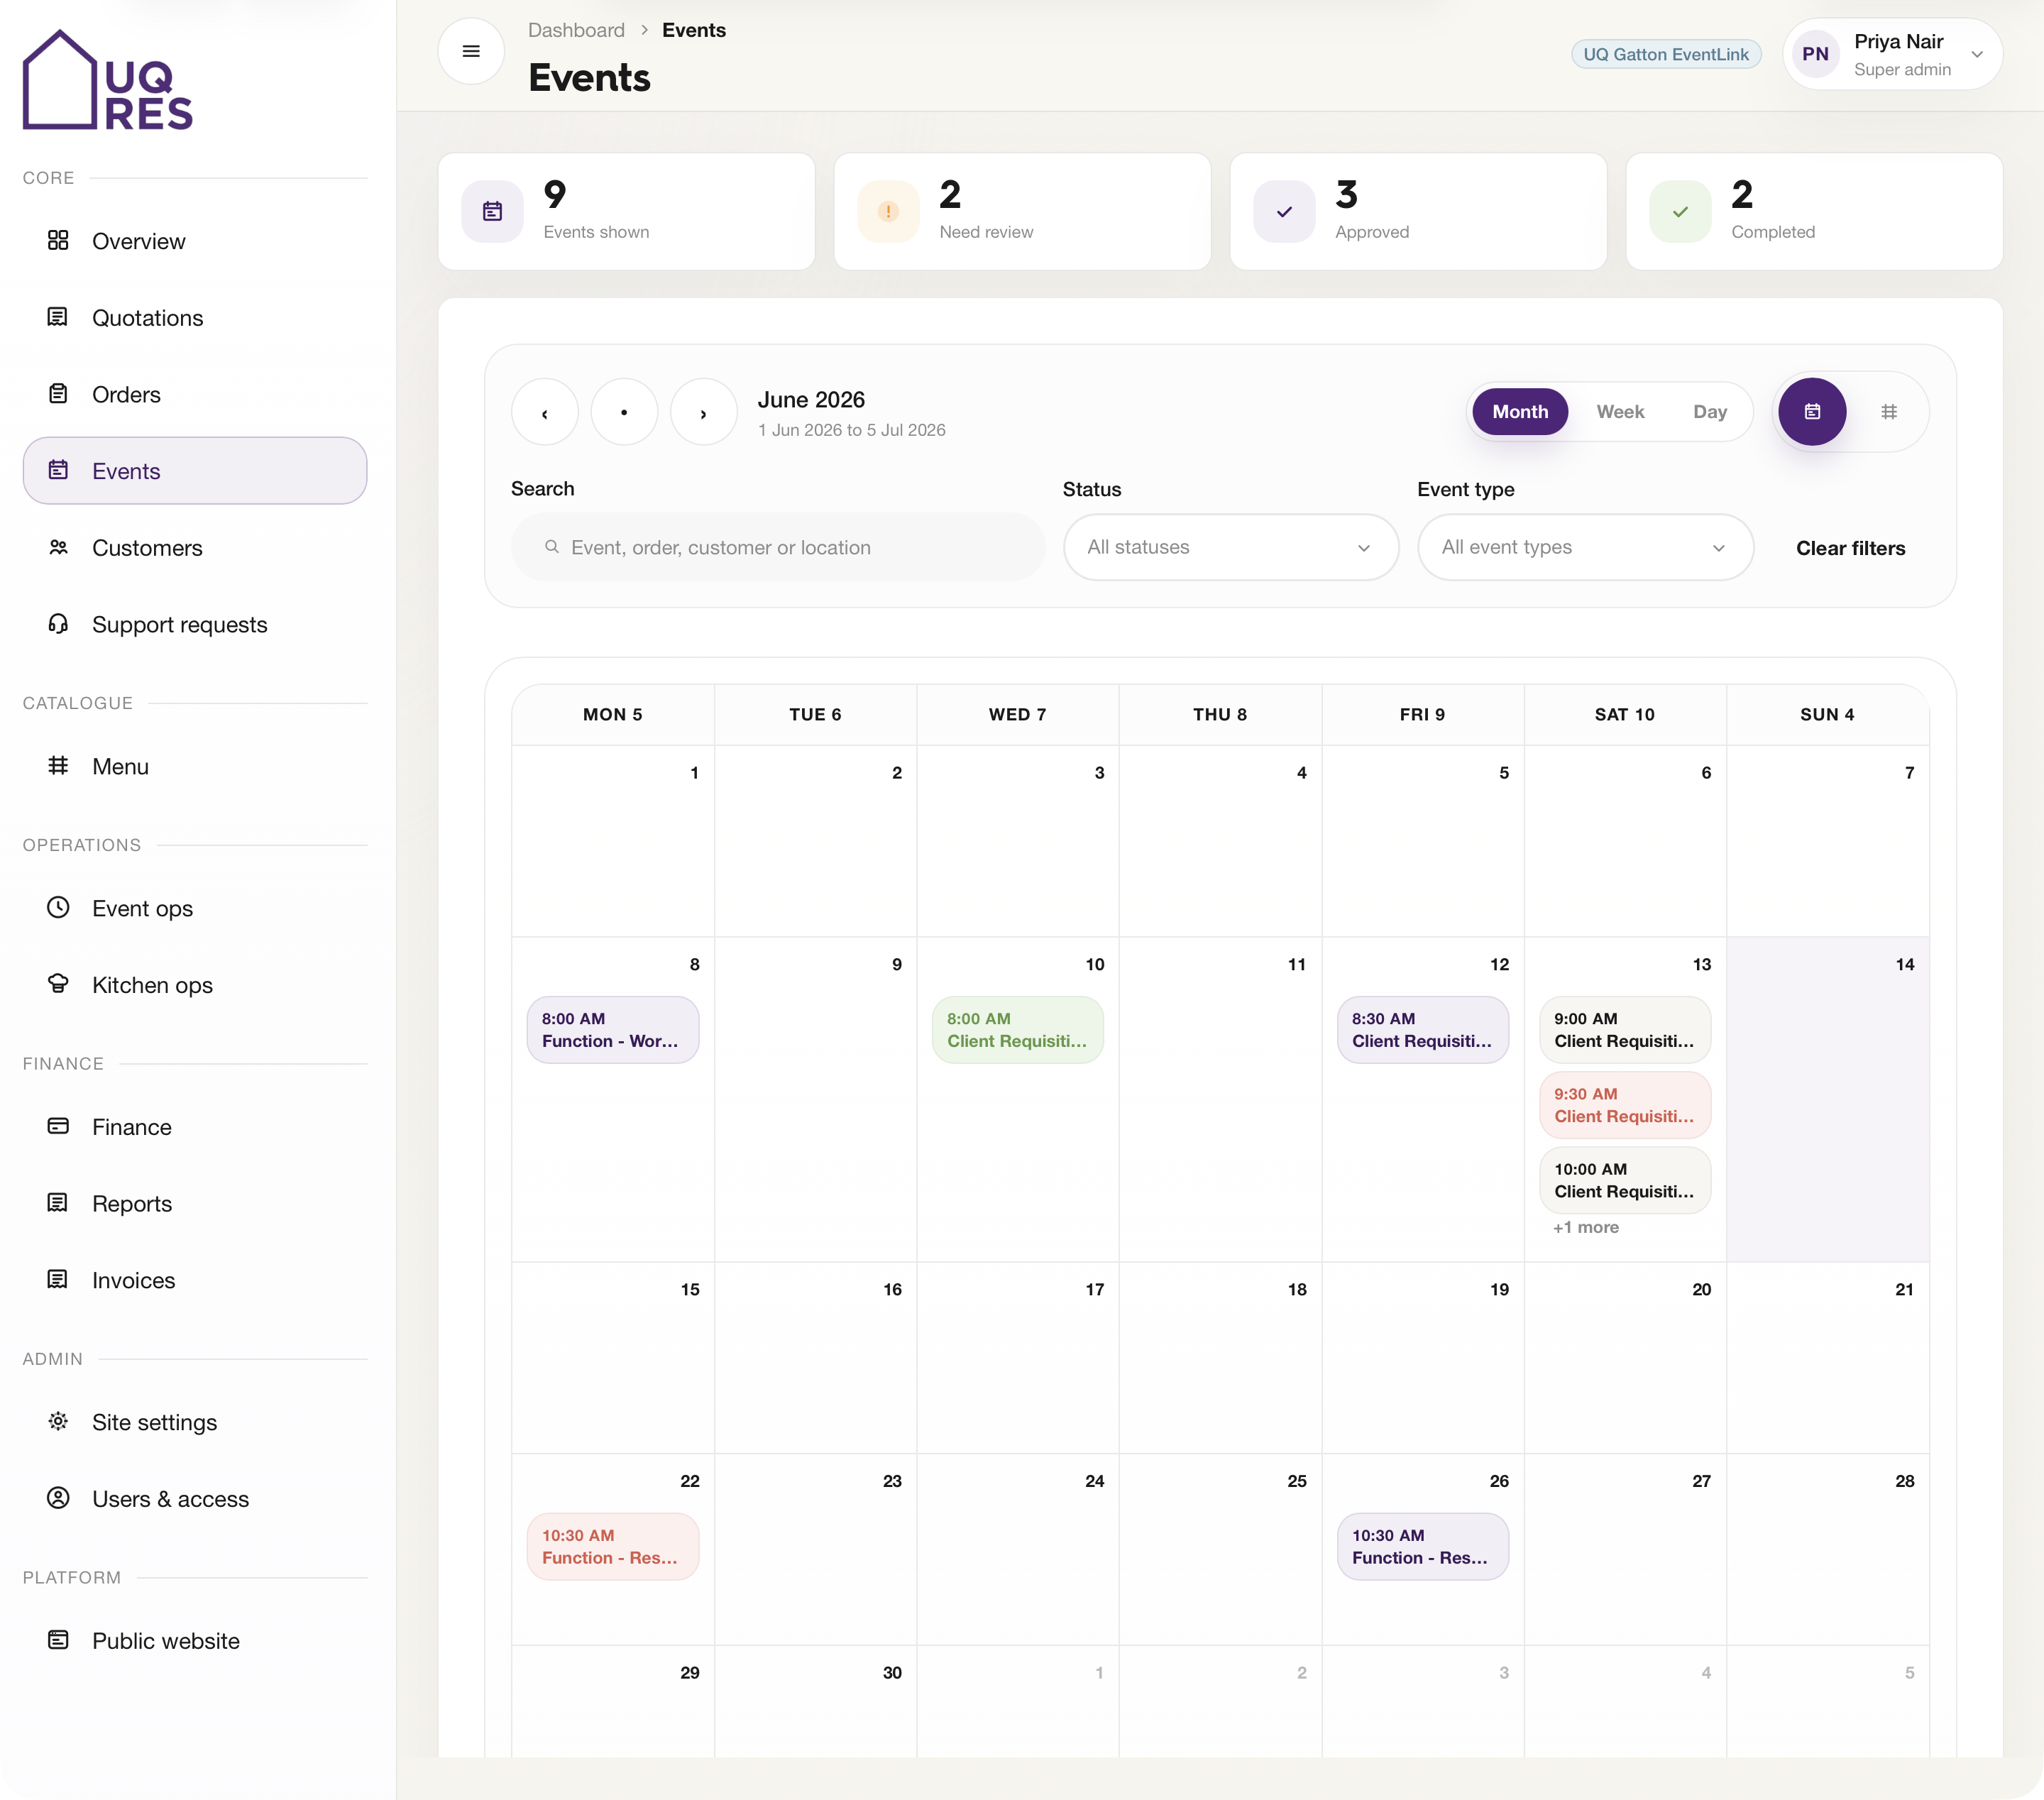
Task: Open the red 9:30 AM Client Requisition event
Action: [x=1625, y=1105]
